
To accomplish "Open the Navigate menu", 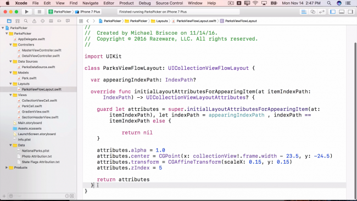I will click(91, 3).
